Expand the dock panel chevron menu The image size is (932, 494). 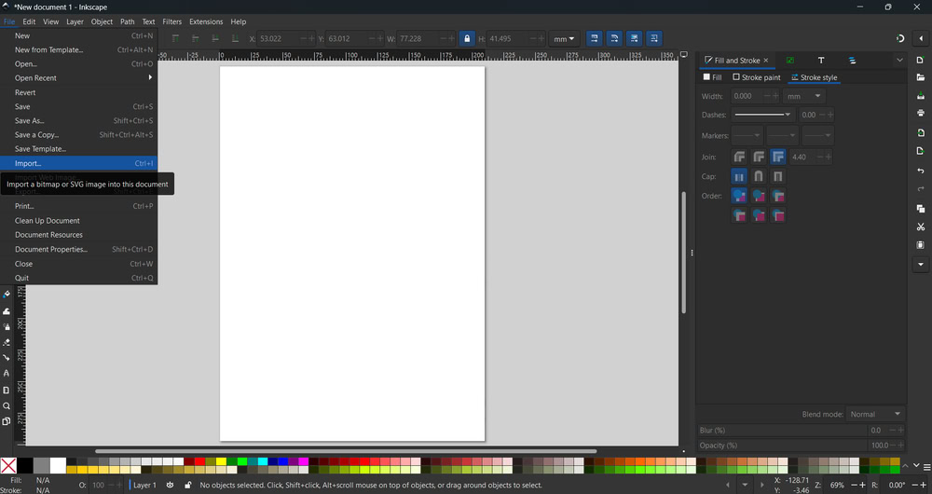899,60
